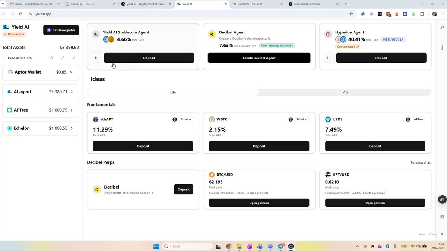
Task: Click the Windows taskbar search box
Action: [188, 246]
